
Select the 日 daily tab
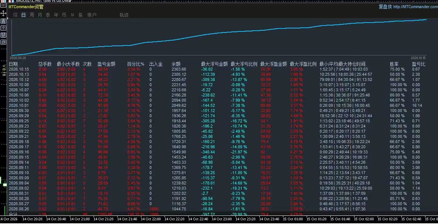pos(23,15)
